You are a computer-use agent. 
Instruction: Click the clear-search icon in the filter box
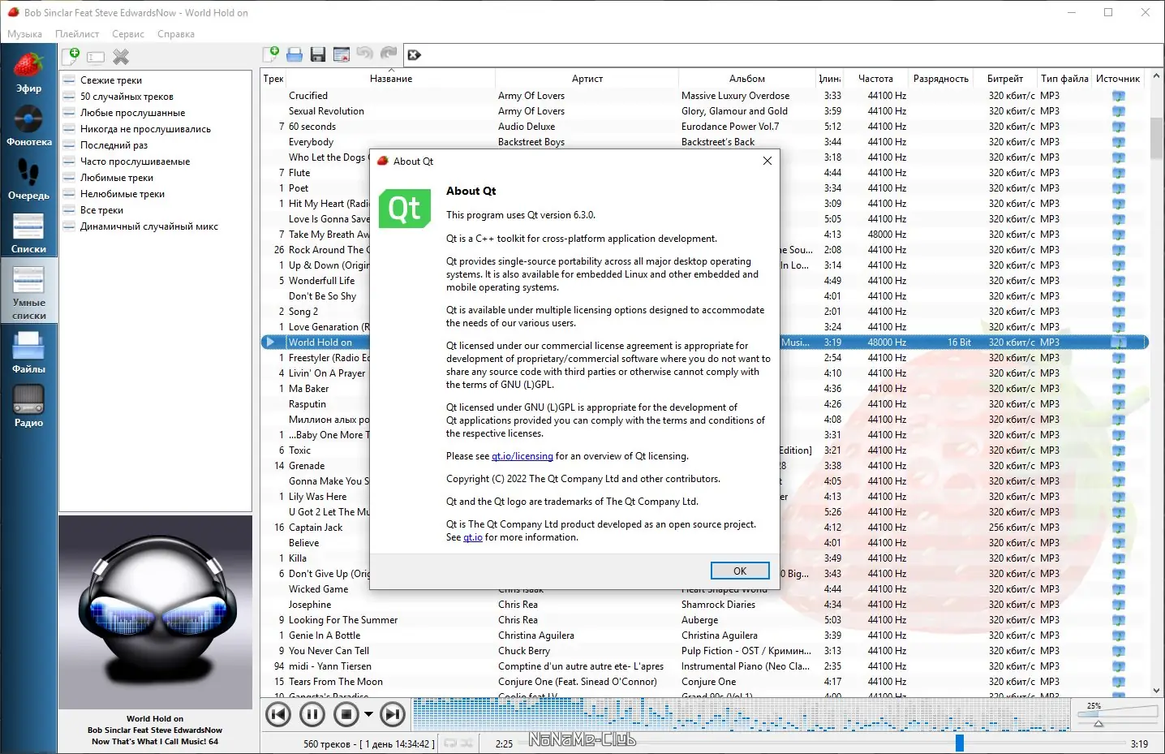tap(415, 55)
